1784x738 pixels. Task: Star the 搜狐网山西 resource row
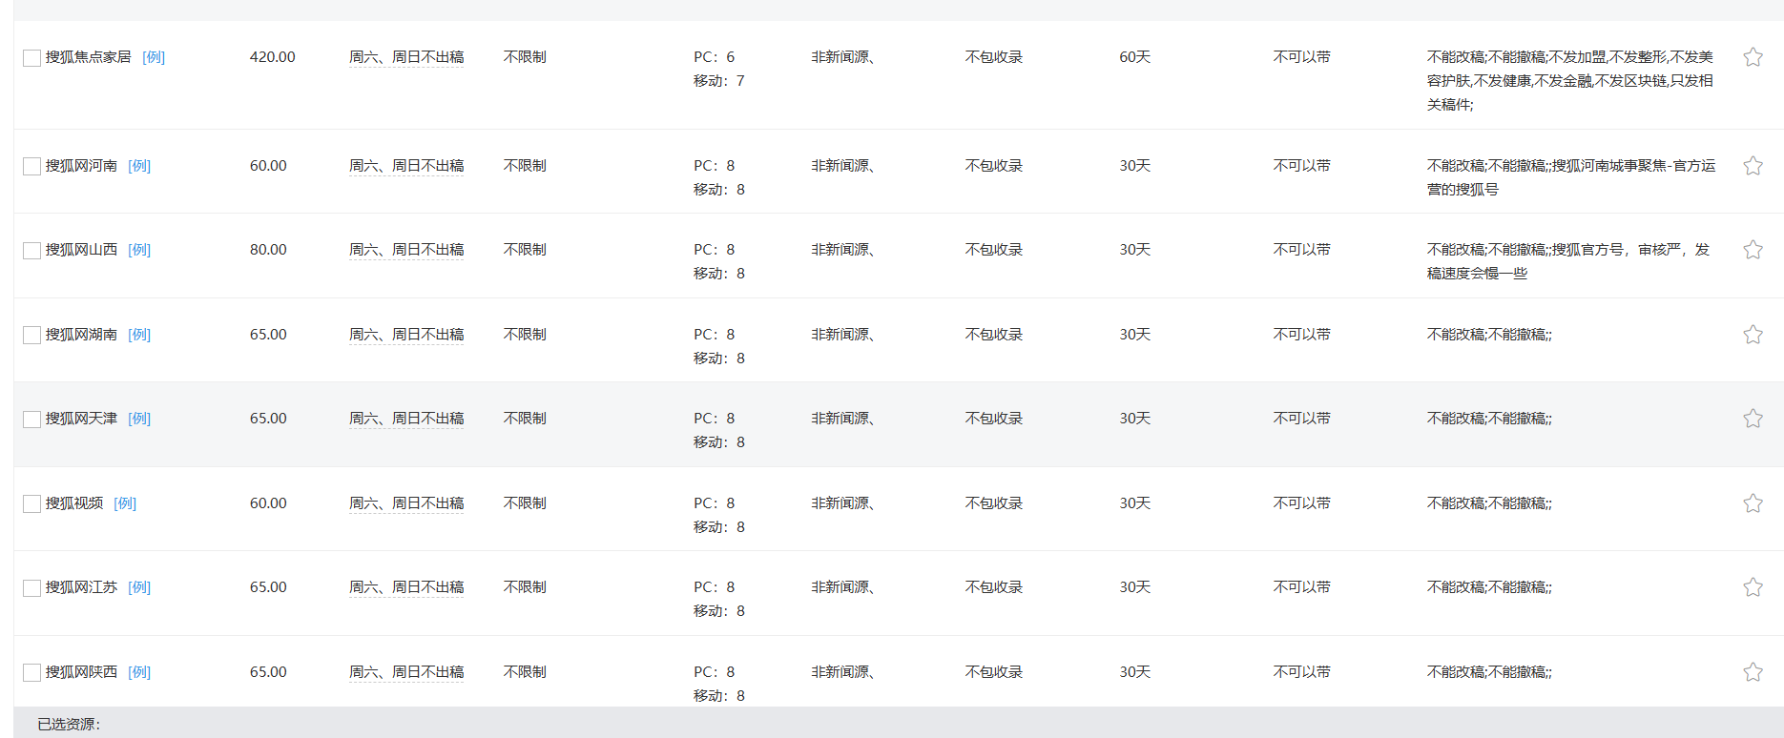coord(1753,250)
